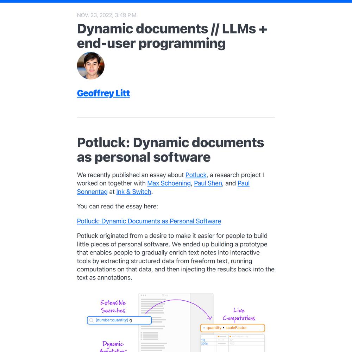Click the search magnifier icon in illustration
The image size is (352, 352).
pos(91,320)
